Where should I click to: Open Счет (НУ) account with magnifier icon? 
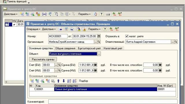tap(59, 70)
